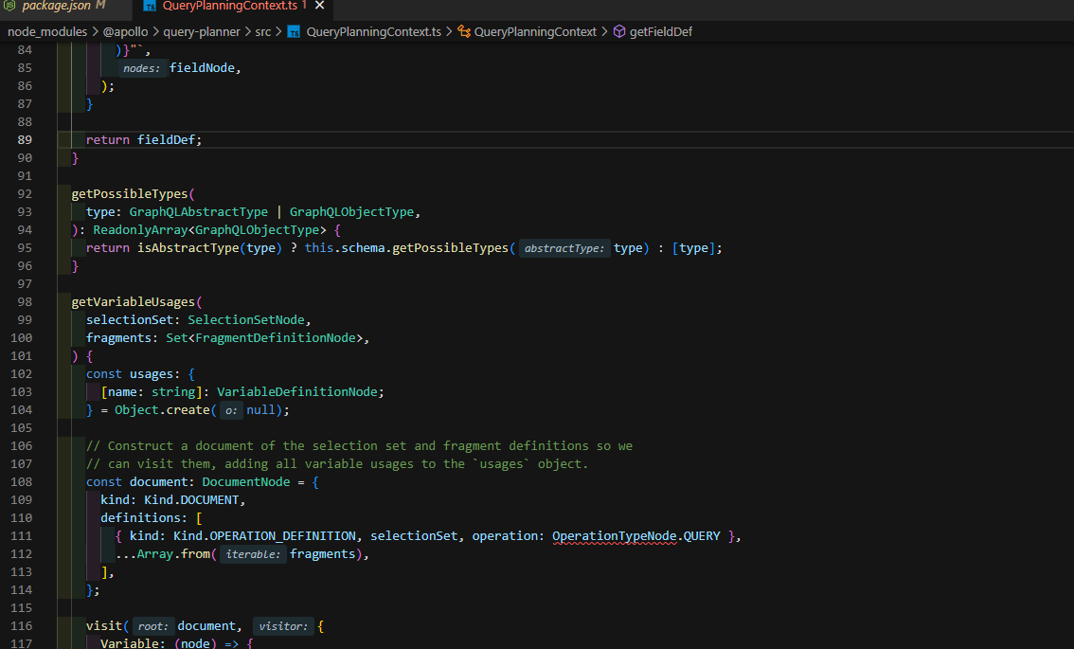Click line number 92 in gutter
The image size is (1074, 649).
coord(25,194)
